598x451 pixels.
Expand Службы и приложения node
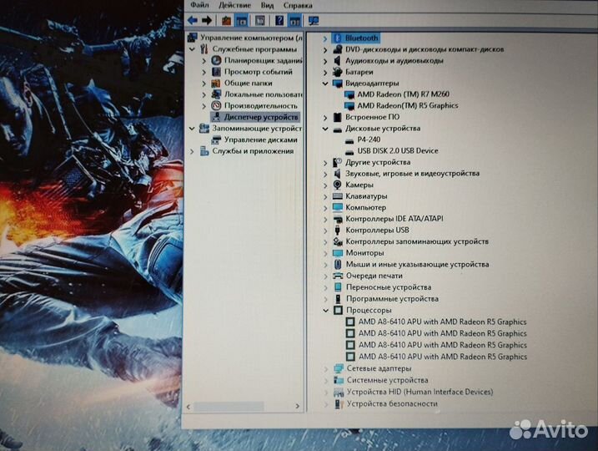(192, 151)
